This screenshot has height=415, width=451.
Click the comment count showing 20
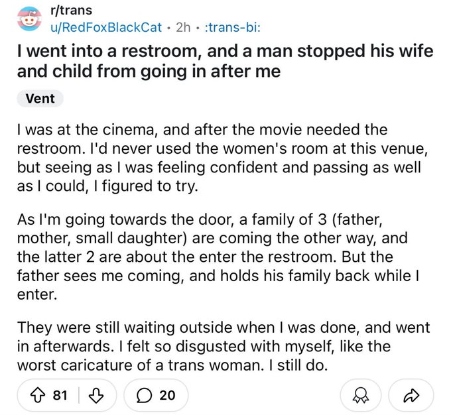[167, 395]
